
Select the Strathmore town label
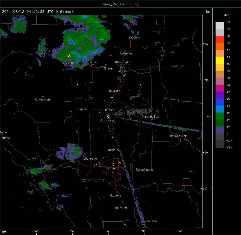coord(144,170)
